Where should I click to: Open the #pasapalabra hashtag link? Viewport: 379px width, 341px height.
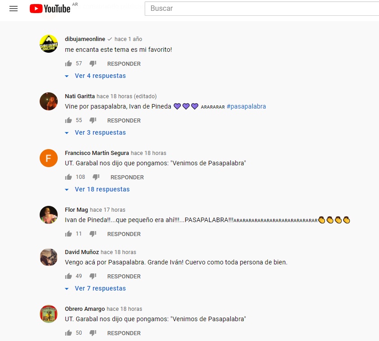pos(246,107)
